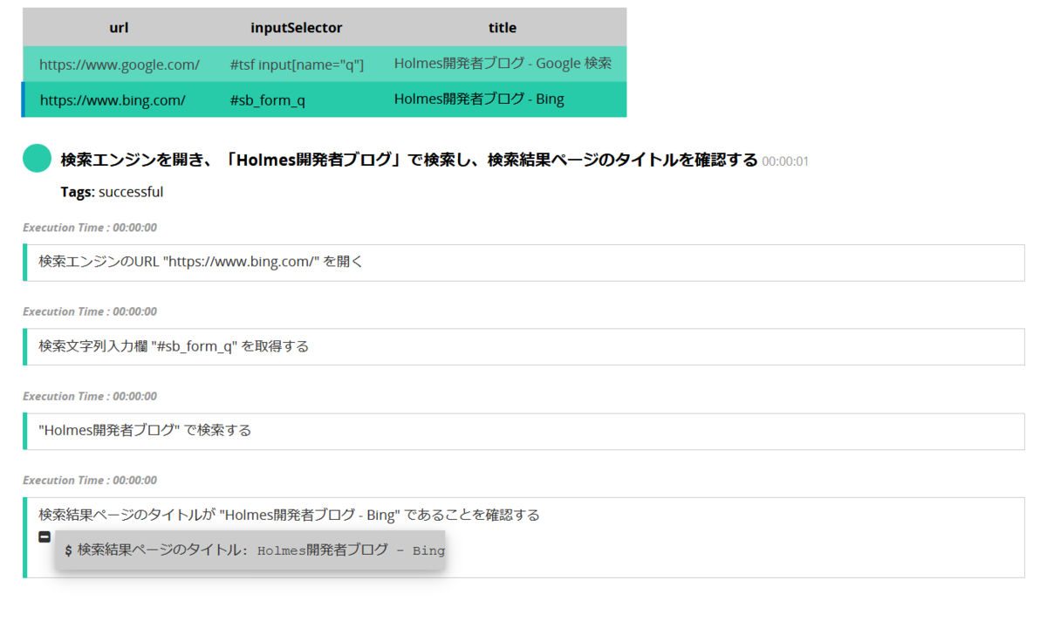The image size is (1047, 628).
Task: Click Execution Time above the で検索する step
Action: (90, 396)
